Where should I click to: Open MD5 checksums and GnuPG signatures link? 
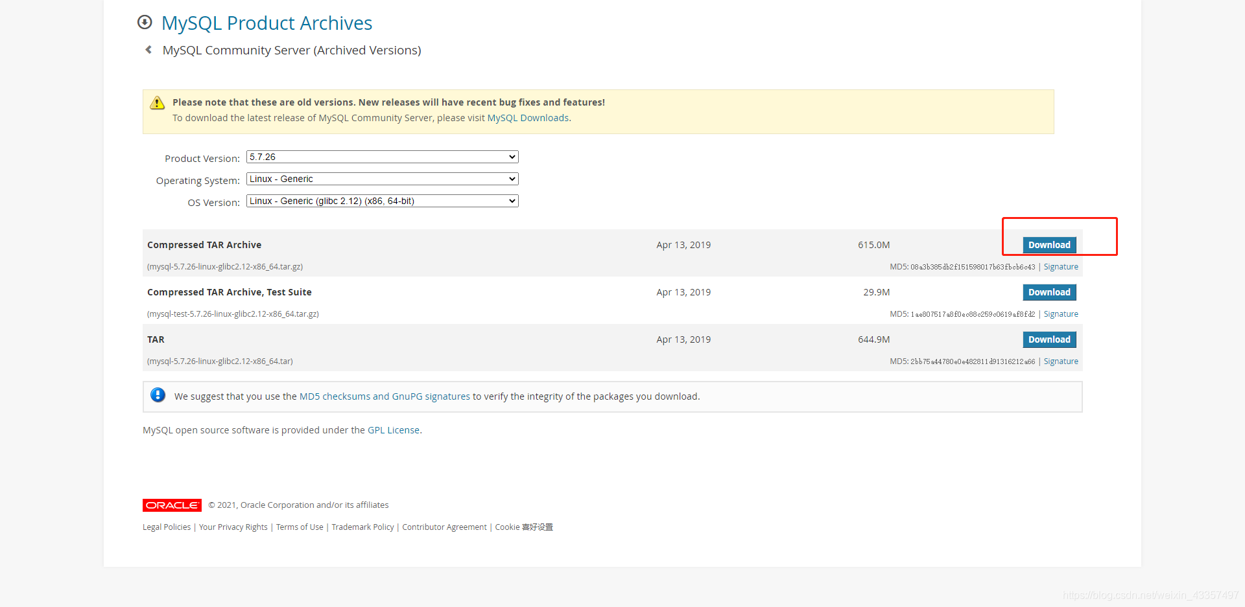[x=385, y=396]
